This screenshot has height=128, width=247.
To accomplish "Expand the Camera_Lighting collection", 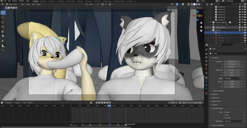I will [x=211, y=22].
